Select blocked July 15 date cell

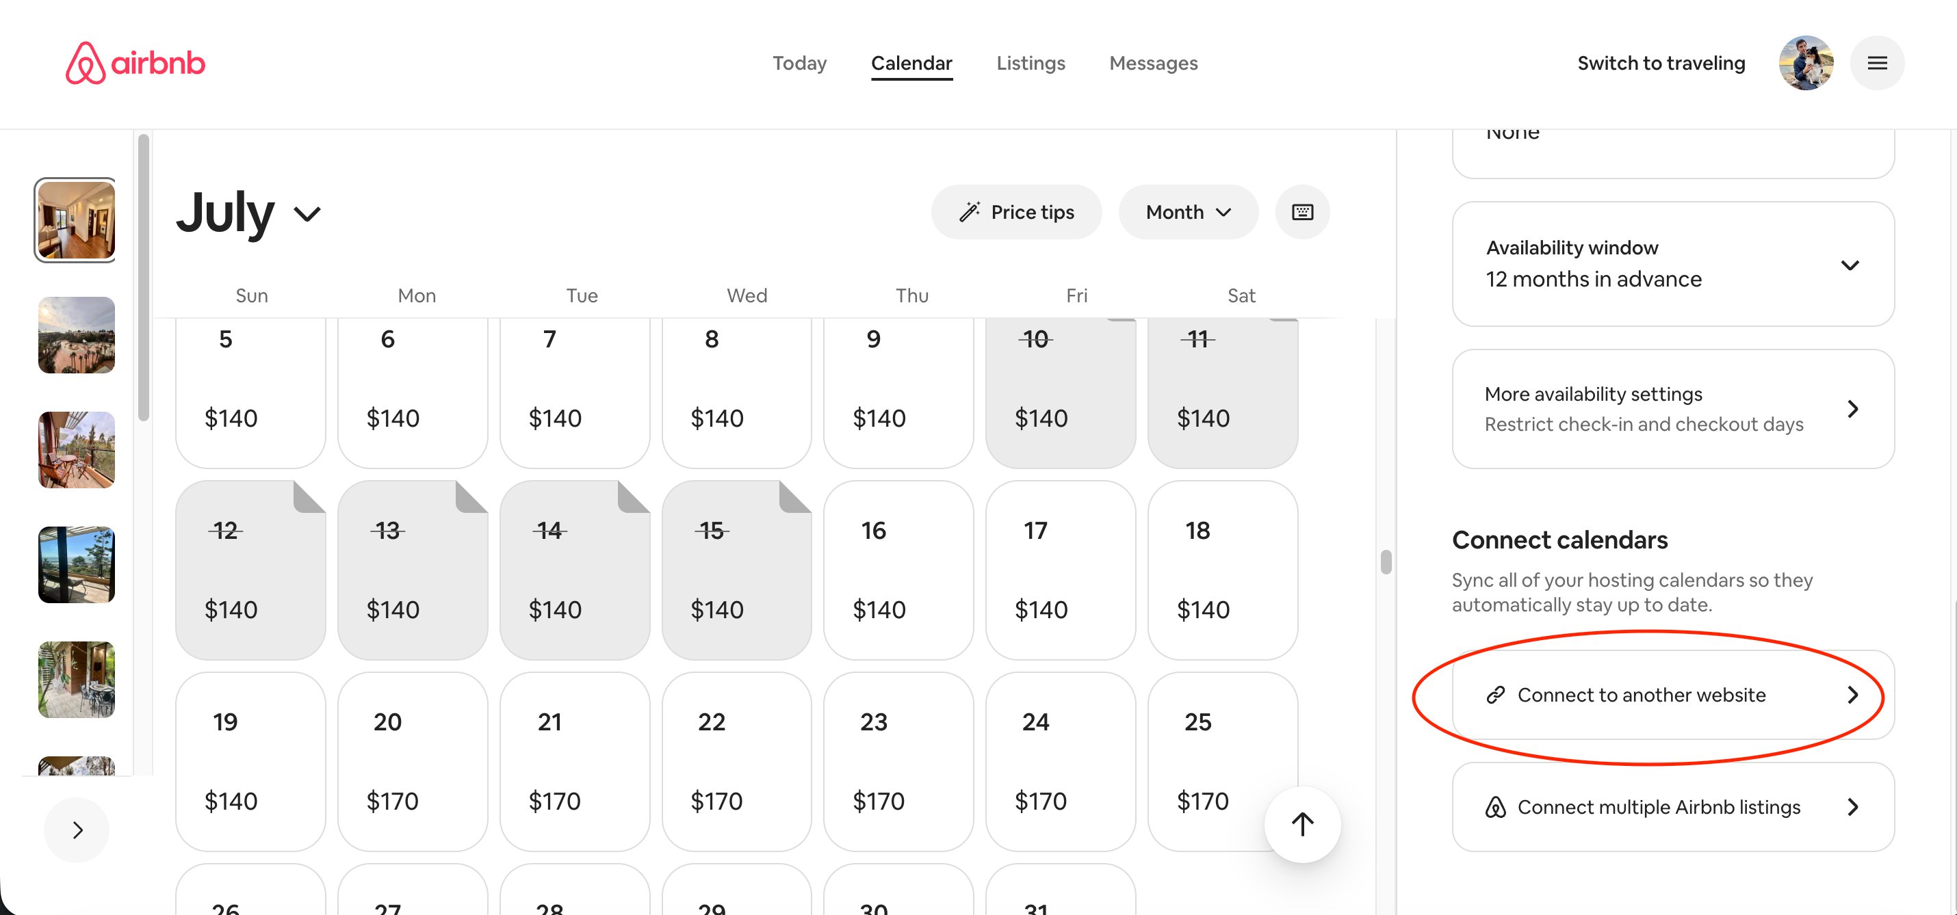click(736, 570)
